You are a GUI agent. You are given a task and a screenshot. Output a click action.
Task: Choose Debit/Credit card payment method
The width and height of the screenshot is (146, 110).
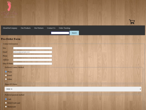point(6,103)
